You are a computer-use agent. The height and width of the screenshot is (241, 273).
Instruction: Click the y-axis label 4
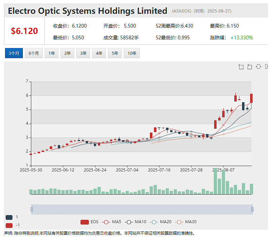click(x=27, y=123)
